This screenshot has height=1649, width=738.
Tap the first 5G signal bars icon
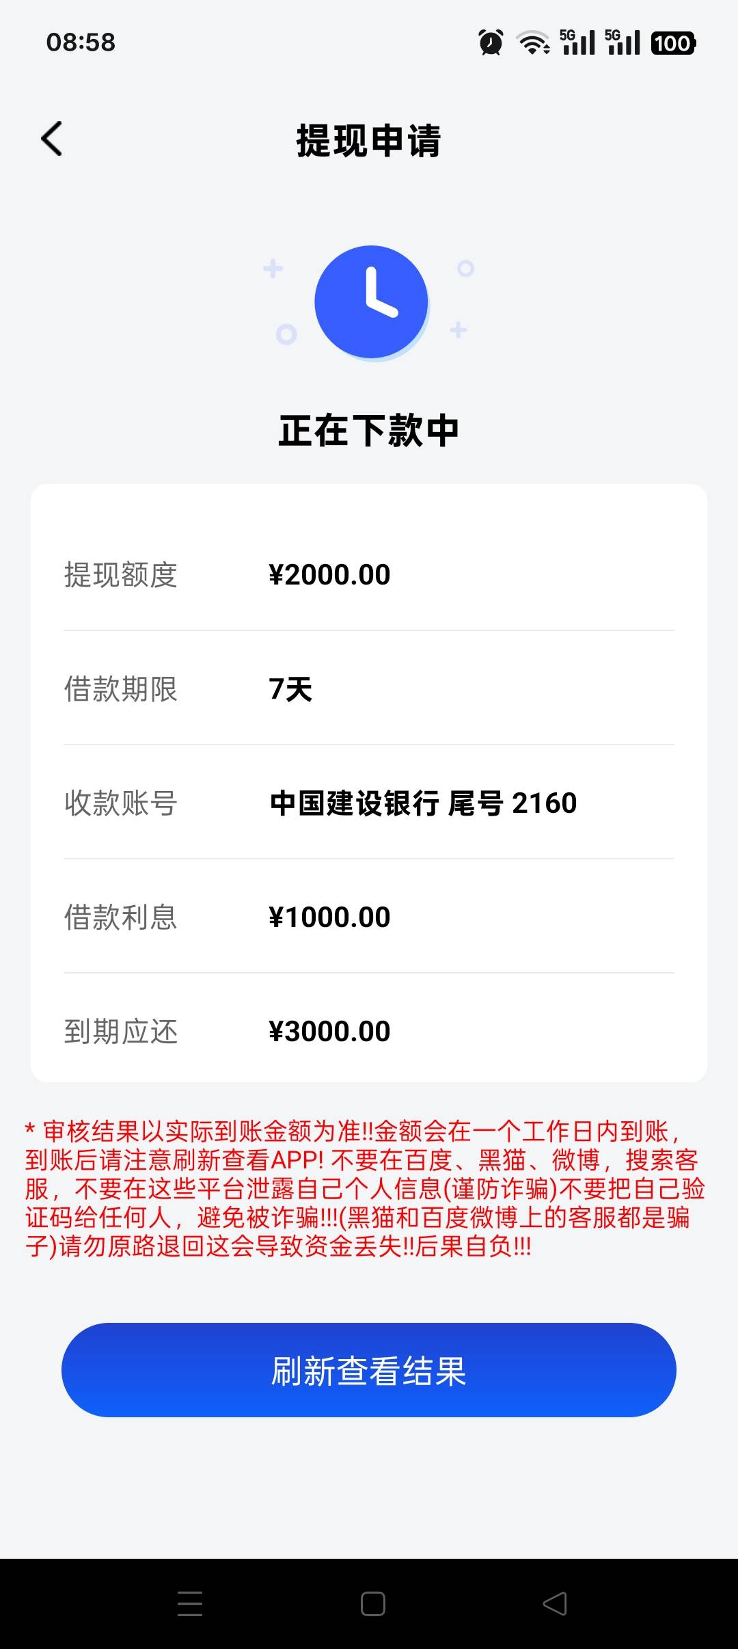577,42
